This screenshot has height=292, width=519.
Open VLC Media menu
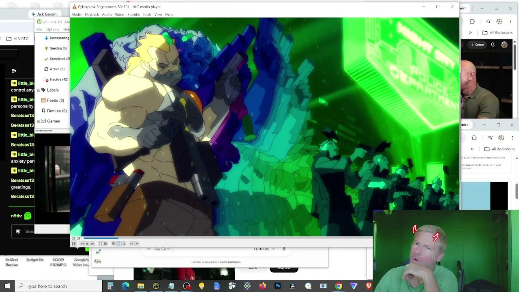pos(76,15)
